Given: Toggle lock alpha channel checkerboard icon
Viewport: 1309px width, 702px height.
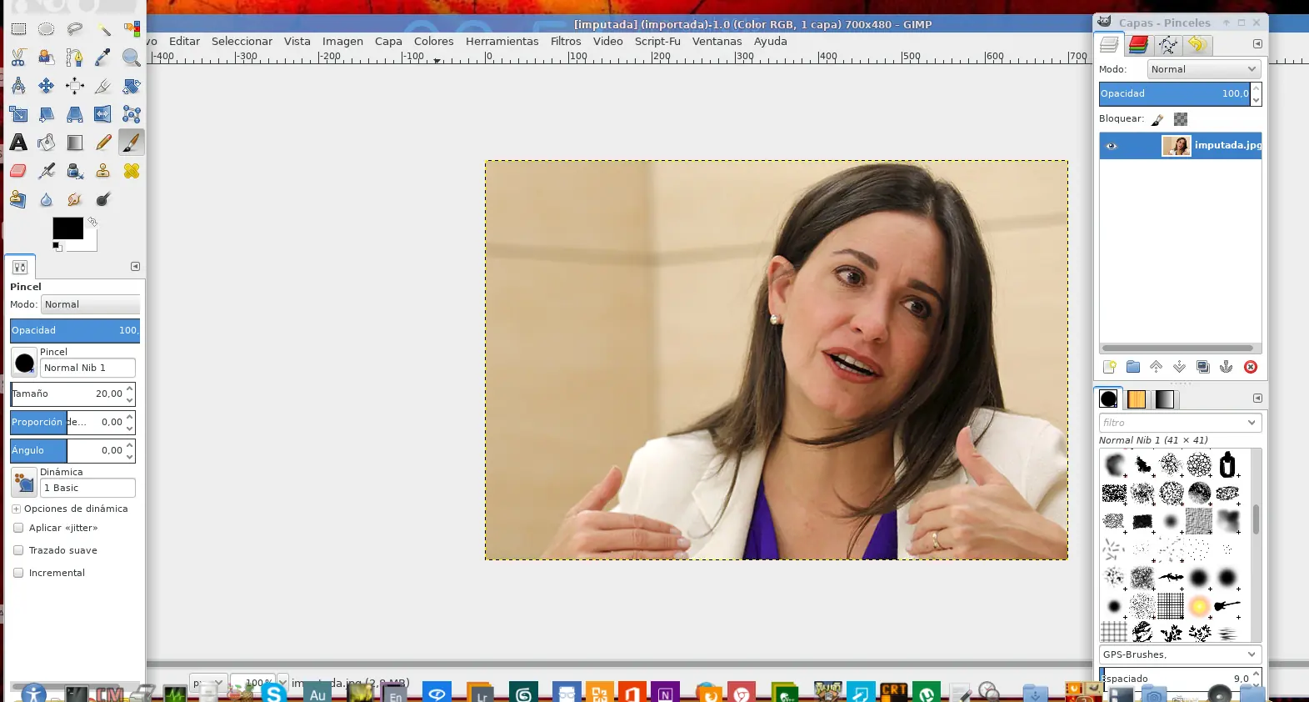Looking at the screenshot, I should pyautogui.click(x=1181, y=119).
